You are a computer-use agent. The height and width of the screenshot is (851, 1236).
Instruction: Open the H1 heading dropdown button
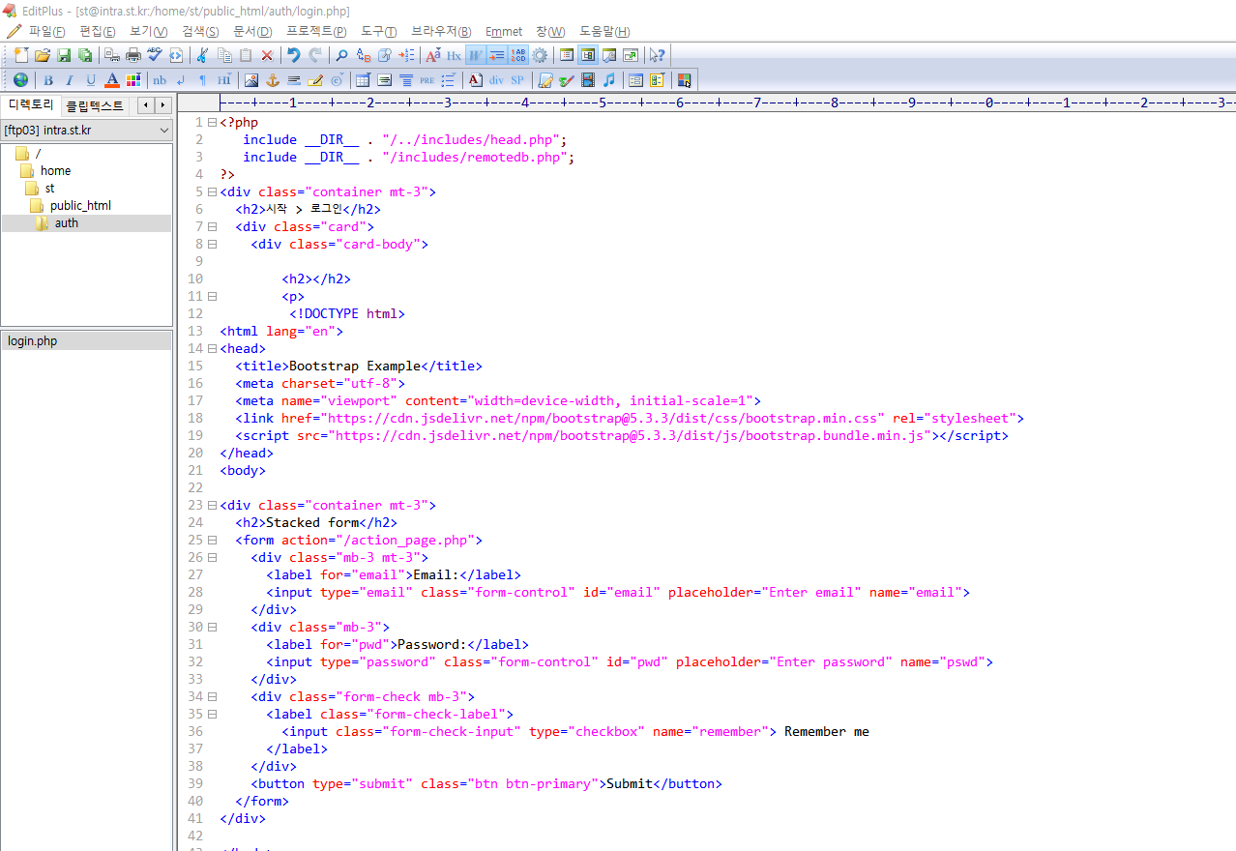224,79
